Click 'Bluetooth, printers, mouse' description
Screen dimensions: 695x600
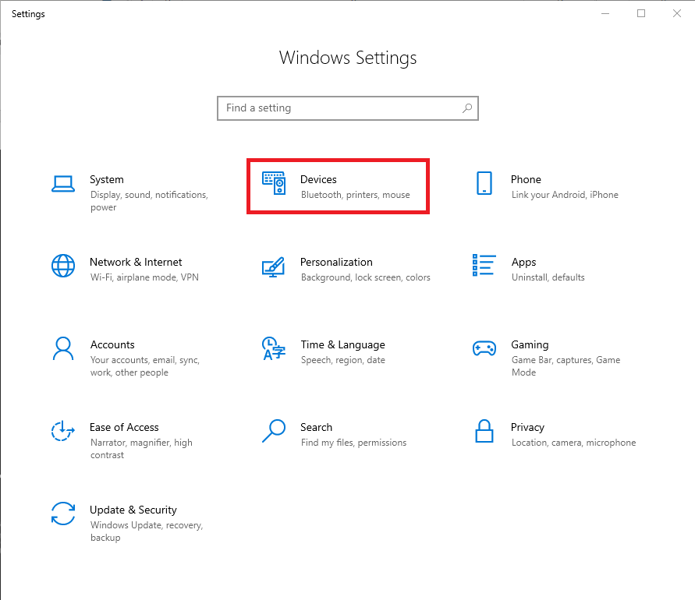coord(355,195)
